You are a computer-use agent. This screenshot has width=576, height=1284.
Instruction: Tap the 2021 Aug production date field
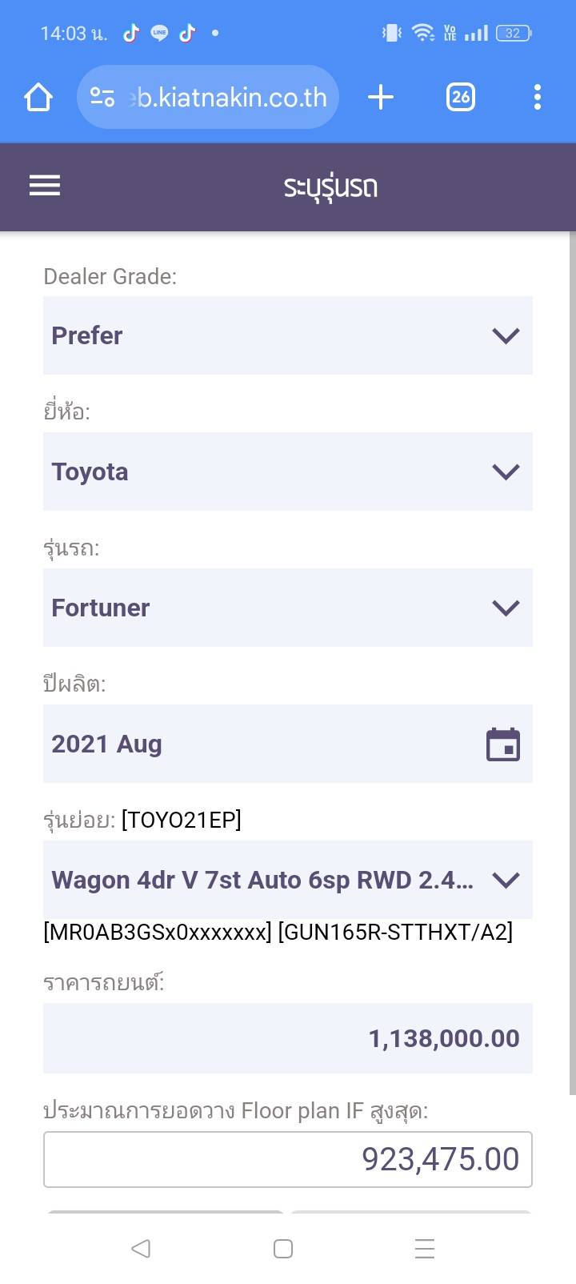(x=256, y=744)
